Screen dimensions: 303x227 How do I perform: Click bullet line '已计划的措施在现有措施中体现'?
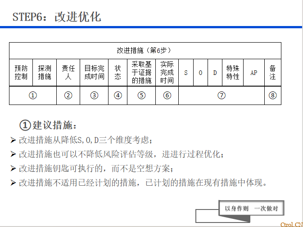tap(143, 183)
